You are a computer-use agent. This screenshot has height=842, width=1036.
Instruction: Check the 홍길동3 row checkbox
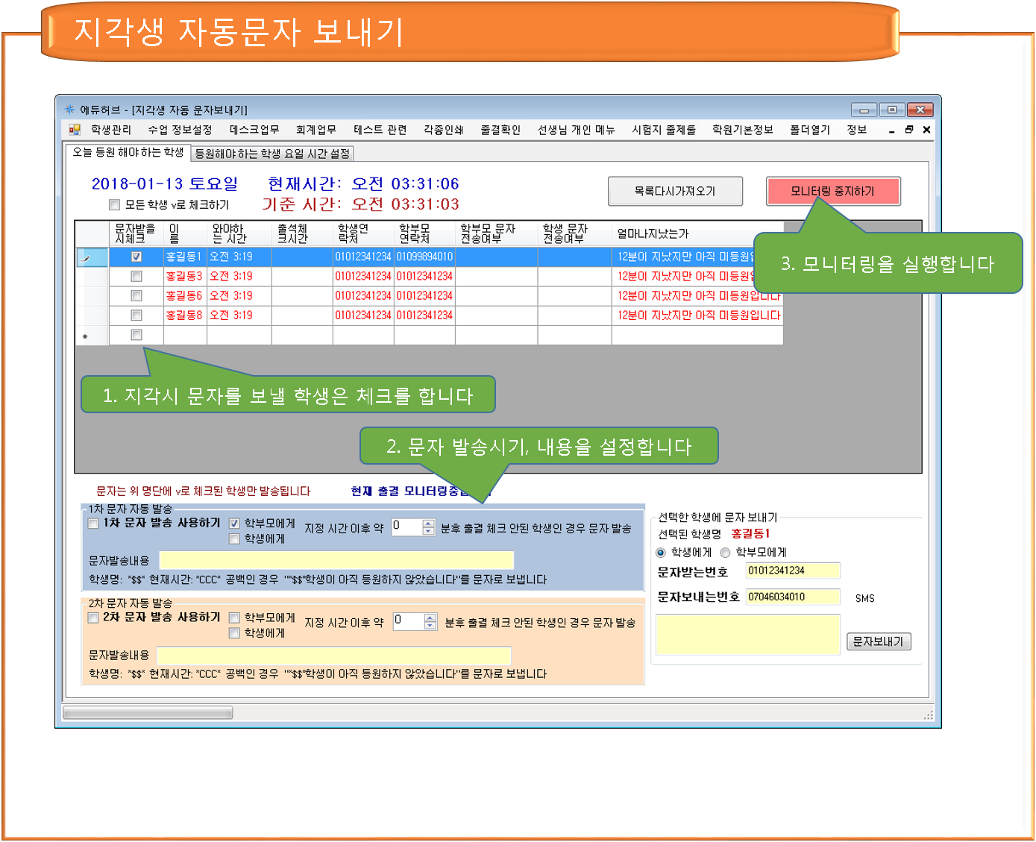(x=136, y=276)
